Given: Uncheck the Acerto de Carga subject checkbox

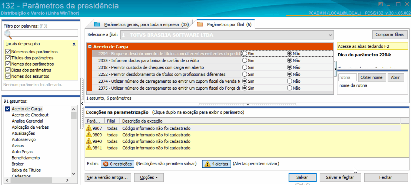Looking at the screenshot, I should coord(8,109).
